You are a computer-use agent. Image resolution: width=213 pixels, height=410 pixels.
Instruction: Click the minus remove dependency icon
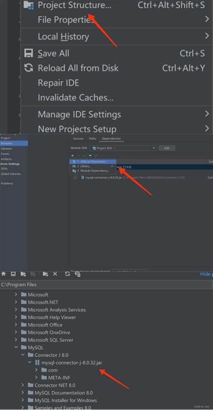click(79, 156)
